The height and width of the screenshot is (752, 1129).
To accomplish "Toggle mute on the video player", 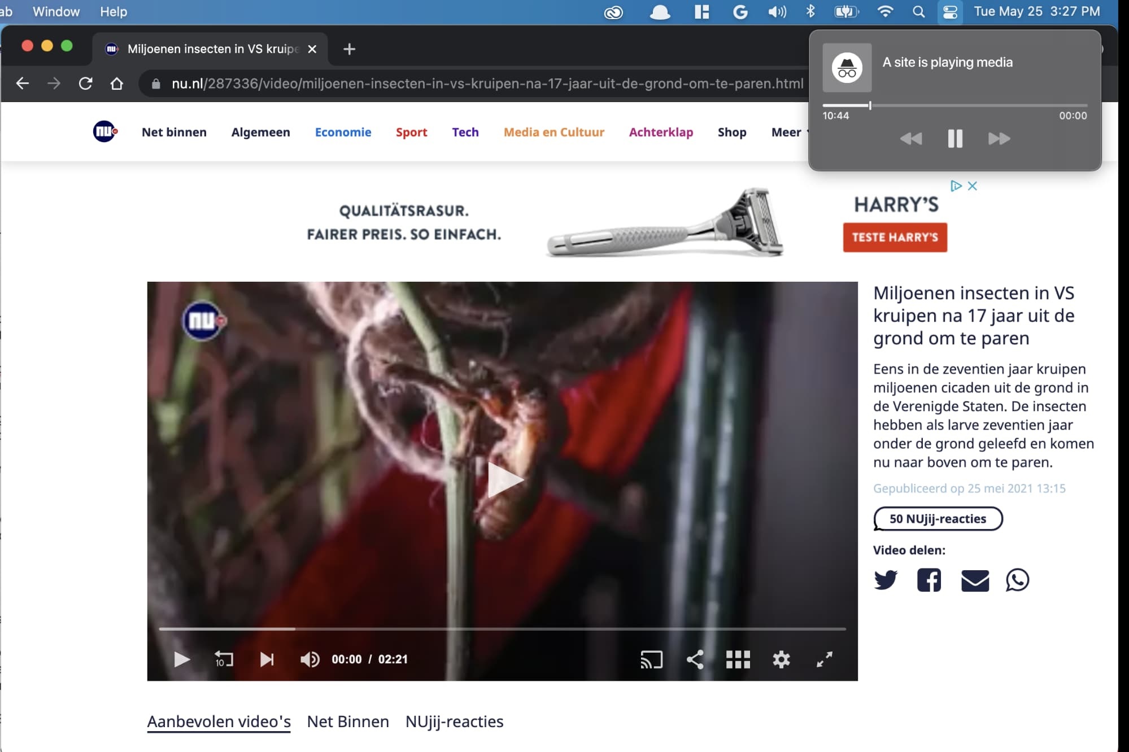I will click(x=310, y=659).
